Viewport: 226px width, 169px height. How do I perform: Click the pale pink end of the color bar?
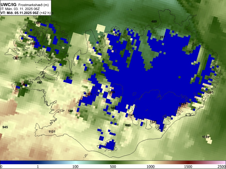point(223,162)
